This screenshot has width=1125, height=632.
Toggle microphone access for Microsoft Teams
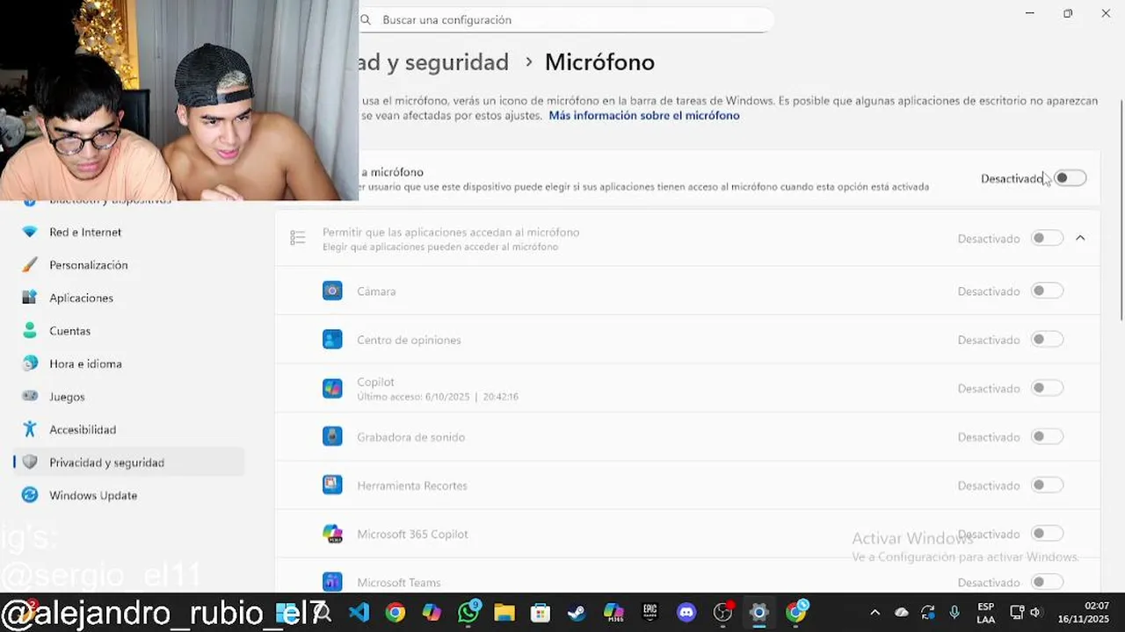pyautogui.click(x=1047, y=582)
